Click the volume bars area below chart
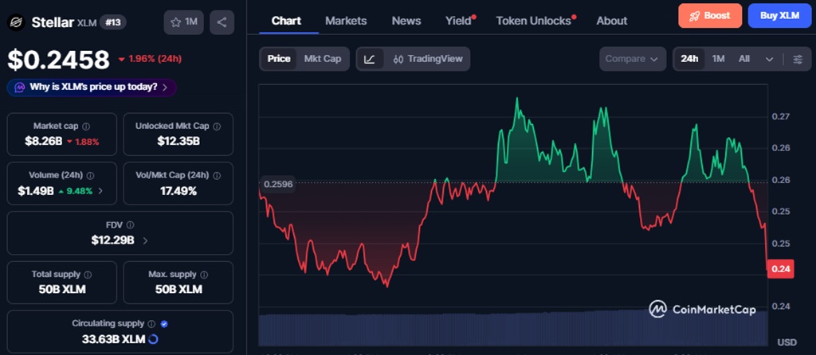This screenshot has width=816, height=355. coord(513,329)
